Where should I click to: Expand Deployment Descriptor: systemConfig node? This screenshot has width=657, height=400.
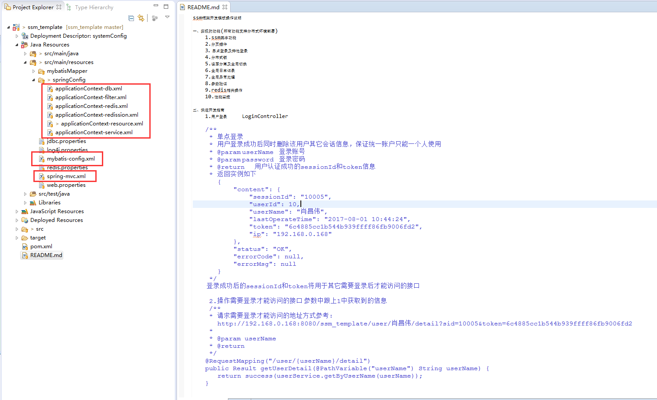[x=17, y=36]
